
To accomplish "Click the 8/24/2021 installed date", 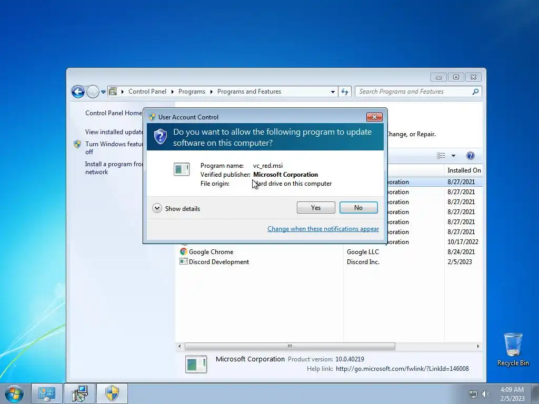I will click(461, 252).
